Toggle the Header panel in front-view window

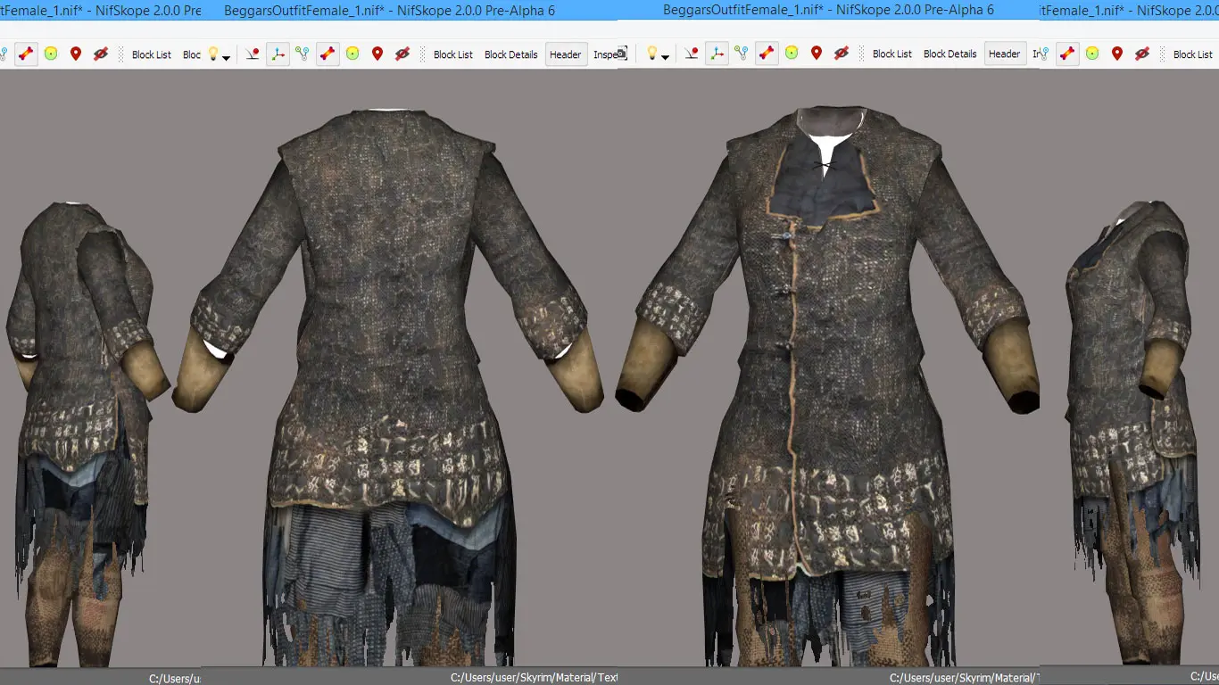pos(1004,54)
